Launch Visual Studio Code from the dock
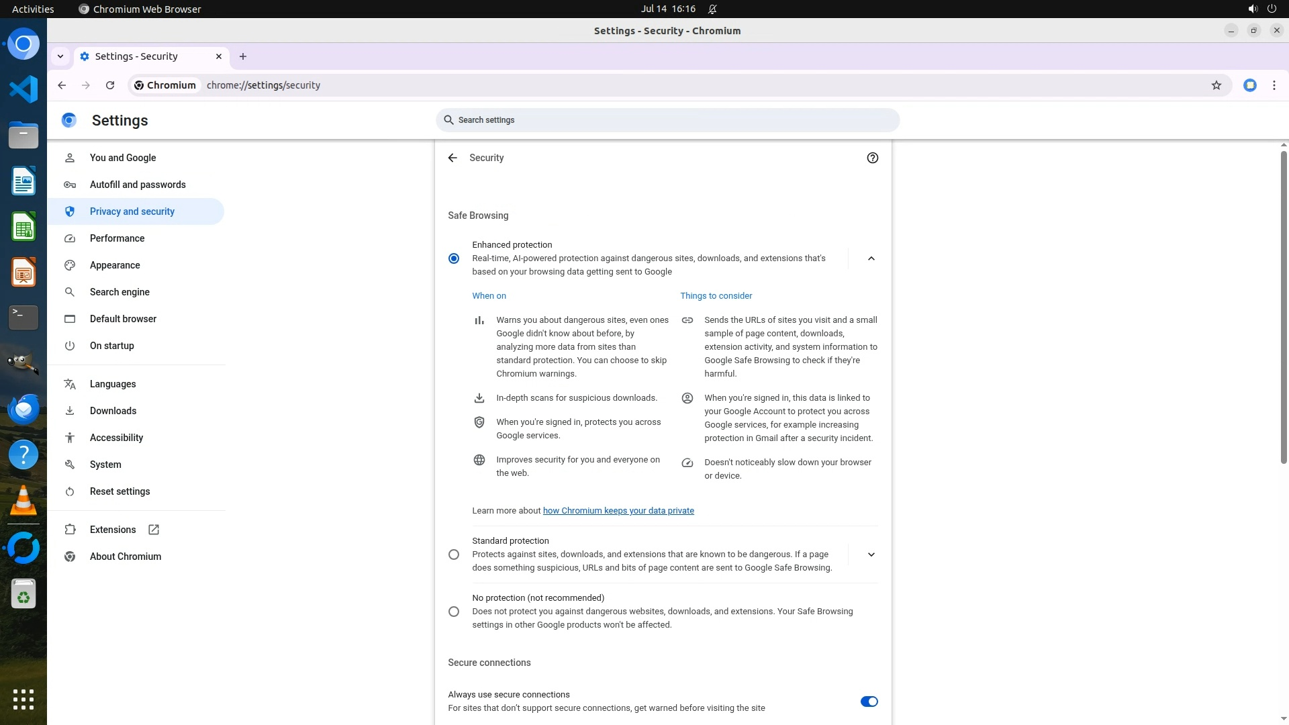 pos(23,89)
